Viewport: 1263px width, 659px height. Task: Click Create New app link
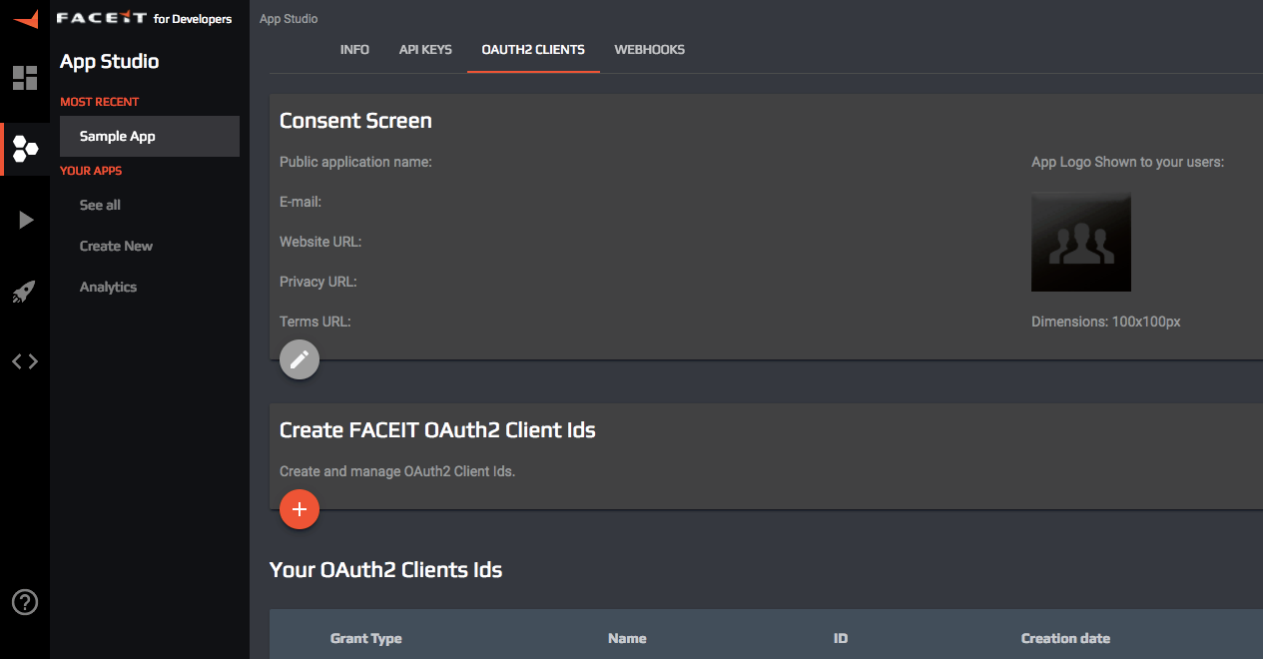[x=116, y=246]
